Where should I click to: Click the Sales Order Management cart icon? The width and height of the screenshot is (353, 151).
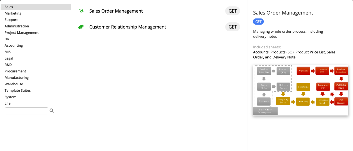tap(81, 11)
